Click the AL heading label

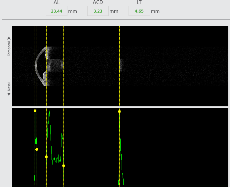57,2
